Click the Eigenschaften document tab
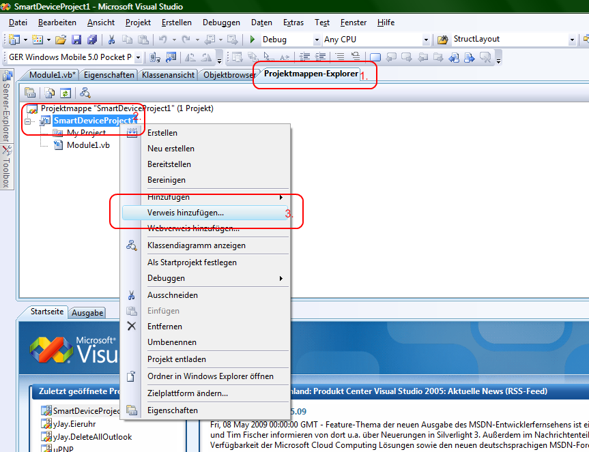Screen dimensions: 589x452 click(109, 74)
